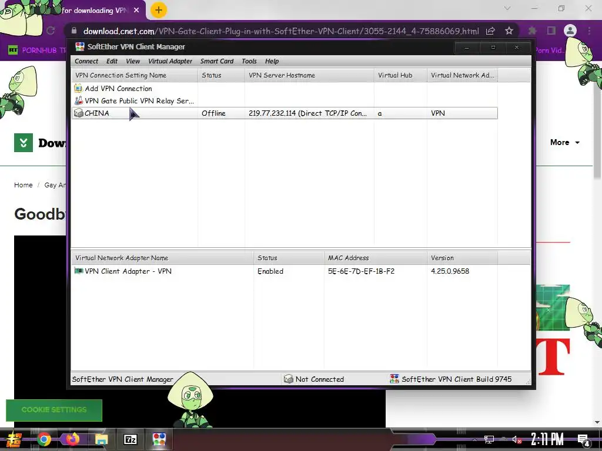The image size is (602, 451).
Task: Click the VPN Client Adapter network card icon
Action: coord(78,271)
